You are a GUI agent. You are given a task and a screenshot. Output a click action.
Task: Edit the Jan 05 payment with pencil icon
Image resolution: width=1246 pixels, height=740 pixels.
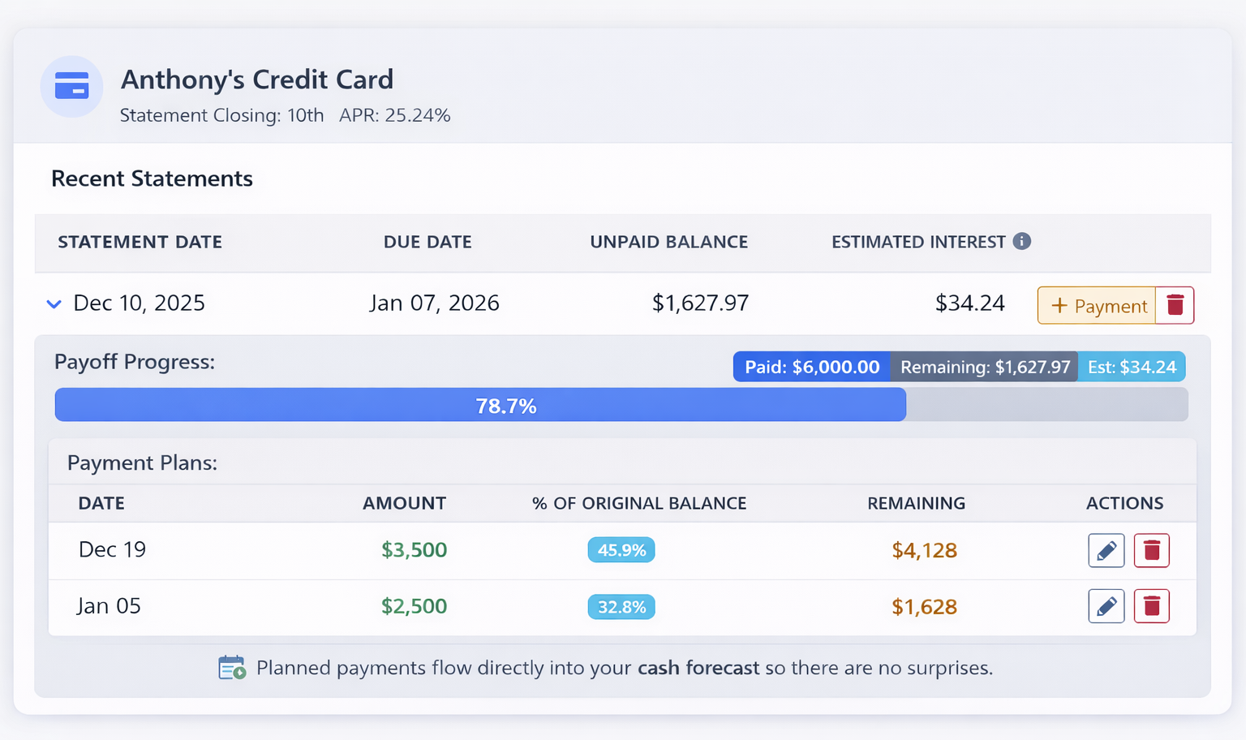pyautogui.click(x=1106, y=606)
